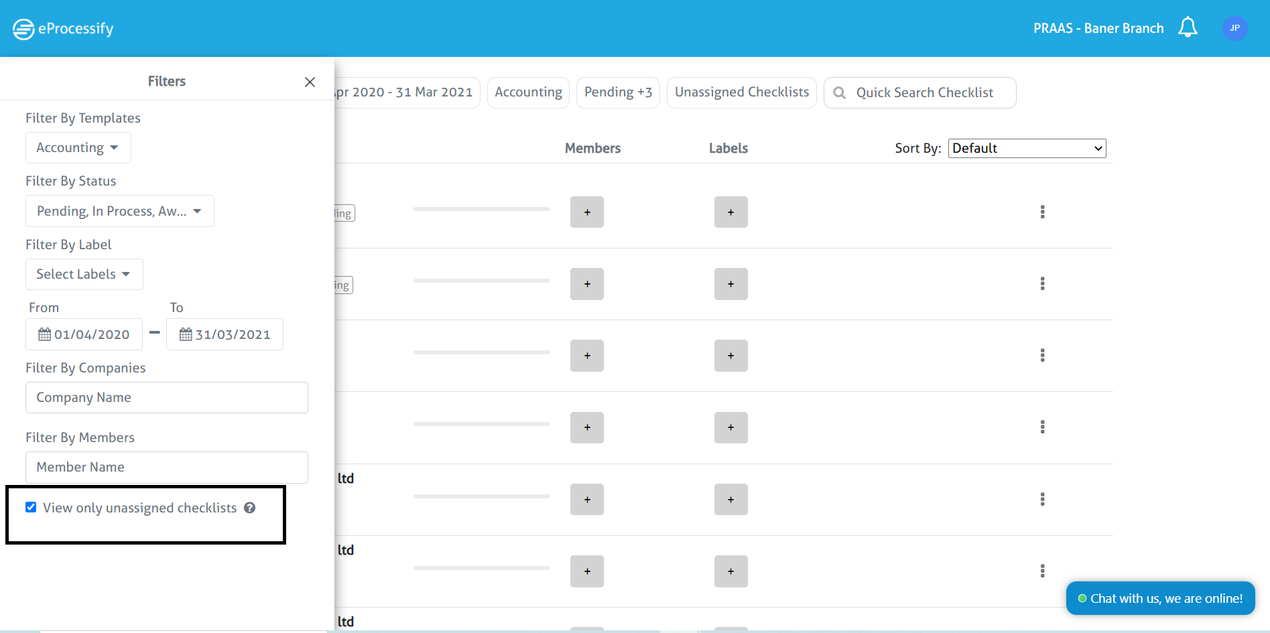The image size is (1270, 633).
Task: Add member to the fifth checklist row
Action: (x=587, y=499)
